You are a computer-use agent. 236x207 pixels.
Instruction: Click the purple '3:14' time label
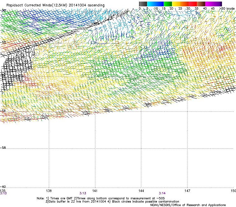[162, 193]
